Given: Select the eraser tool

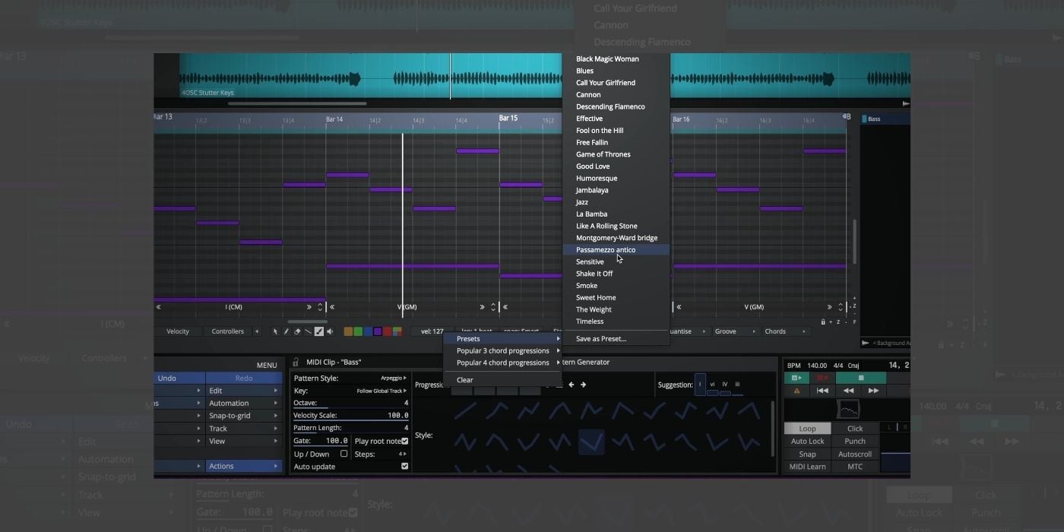Looking at the screenshot, I should [297, 331].
